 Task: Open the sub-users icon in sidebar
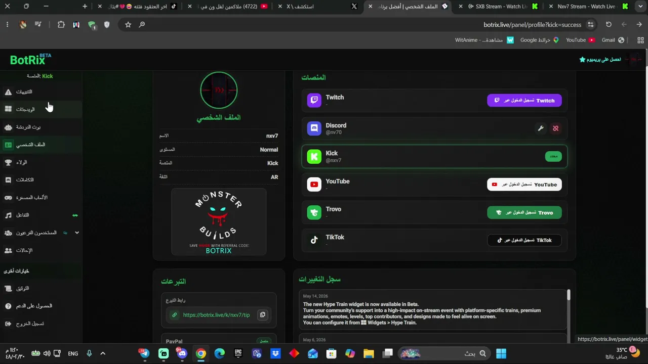8,233
